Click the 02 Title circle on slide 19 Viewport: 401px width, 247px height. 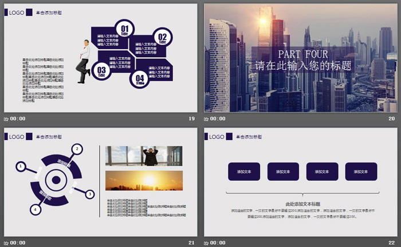(x=162, y=37)
